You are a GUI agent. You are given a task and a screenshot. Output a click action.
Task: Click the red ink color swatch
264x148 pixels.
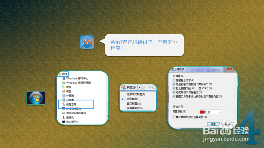tap(202, 112)
